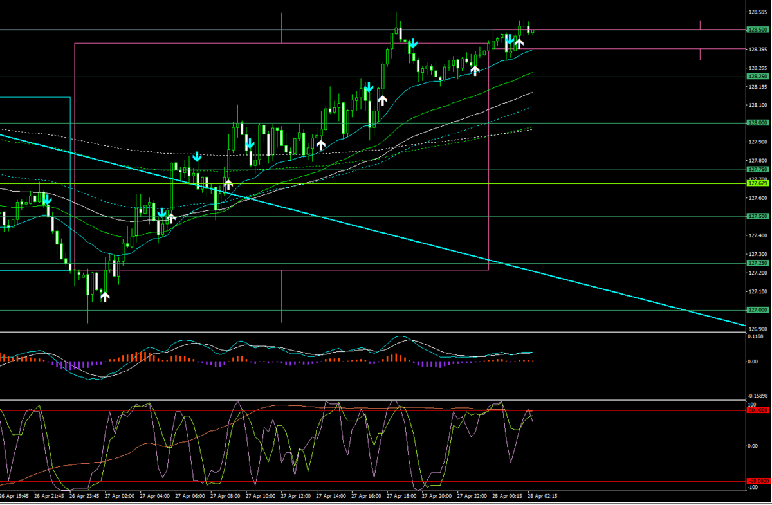Click the 128.250 price level label
Image resolution: width=772 pixels, height=505 pixels.
758,77
